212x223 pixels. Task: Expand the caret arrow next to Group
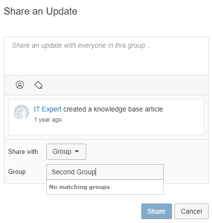77,151
